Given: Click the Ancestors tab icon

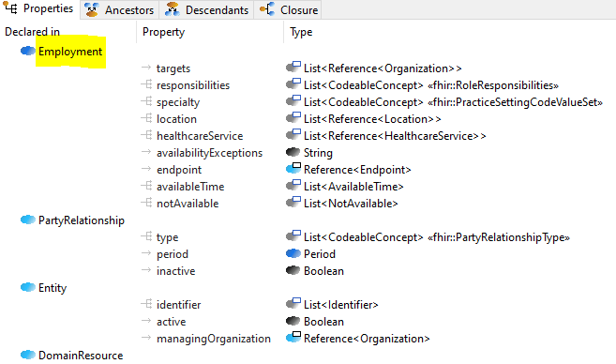Looking at the screenshot, I should pos(92,9).
